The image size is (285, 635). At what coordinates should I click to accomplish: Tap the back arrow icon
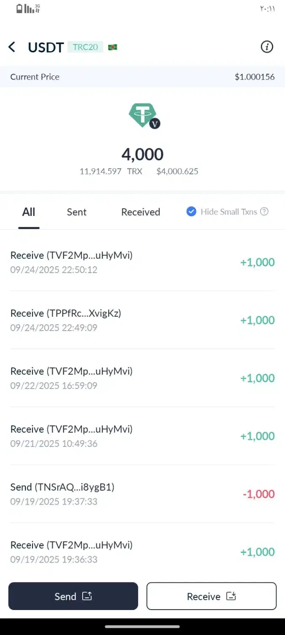[12, 47]
